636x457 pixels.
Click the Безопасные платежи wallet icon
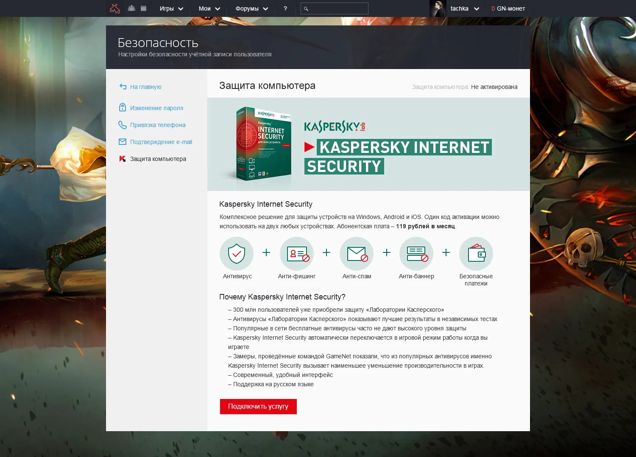(x=476, y=254)
